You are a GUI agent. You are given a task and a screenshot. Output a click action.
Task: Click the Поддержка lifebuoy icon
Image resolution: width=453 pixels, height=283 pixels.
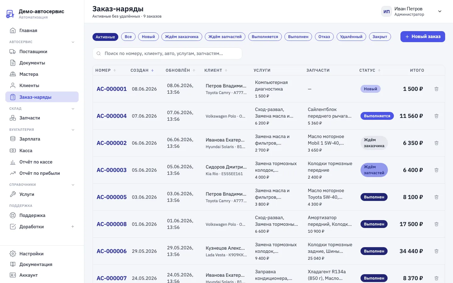pos(13,215)
